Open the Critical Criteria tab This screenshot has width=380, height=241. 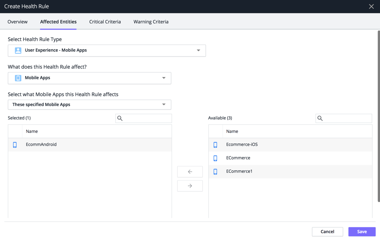[105, 22]
